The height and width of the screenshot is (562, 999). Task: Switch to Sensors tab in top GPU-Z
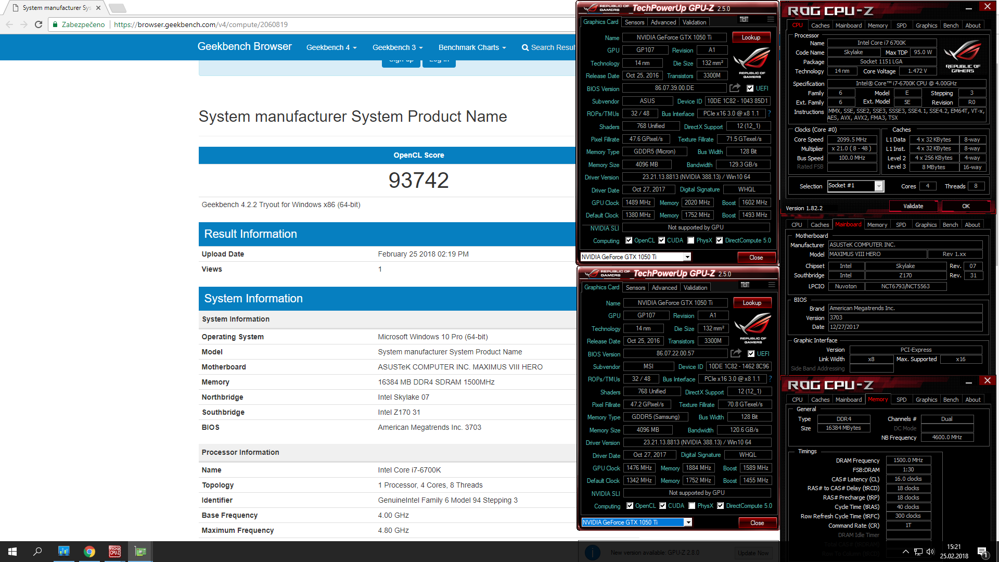634,22
